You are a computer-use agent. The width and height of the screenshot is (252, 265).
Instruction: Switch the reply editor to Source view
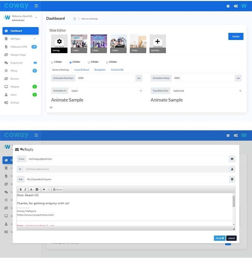[x=58, y=189]
